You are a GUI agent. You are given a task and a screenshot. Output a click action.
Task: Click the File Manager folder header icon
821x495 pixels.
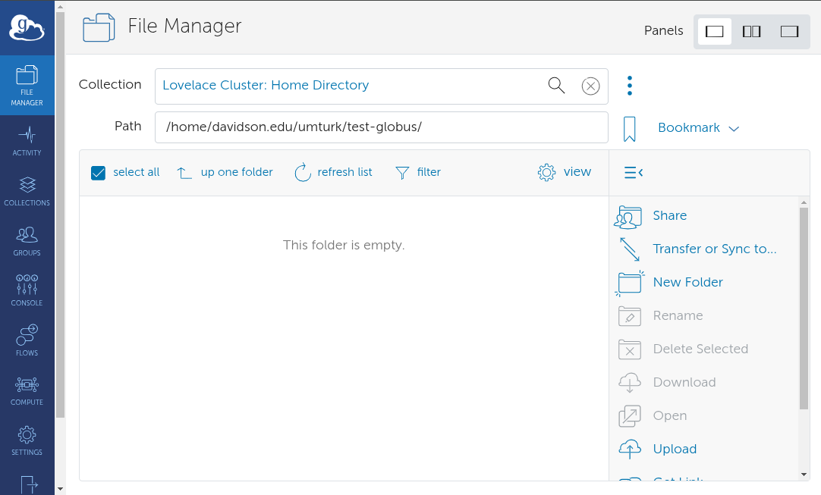tap(99, 28)
